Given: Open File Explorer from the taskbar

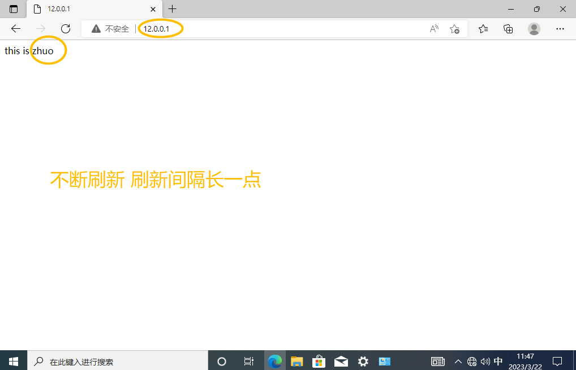Looking at the screenshot, I should 297,362.
